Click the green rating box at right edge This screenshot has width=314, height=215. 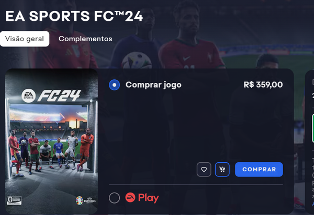(313, 128)
